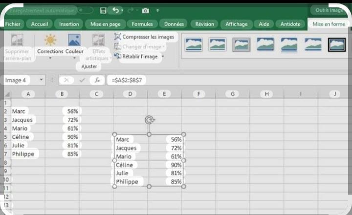352x215 pixels.
Task: Expand the Undo history dropdown arrow
Action: [x=122, y=10]
